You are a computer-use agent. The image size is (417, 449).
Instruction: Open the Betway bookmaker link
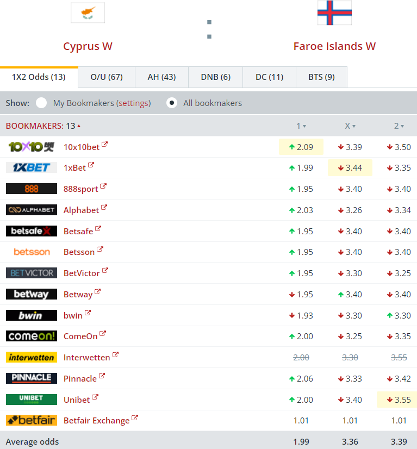click(78, 295)
